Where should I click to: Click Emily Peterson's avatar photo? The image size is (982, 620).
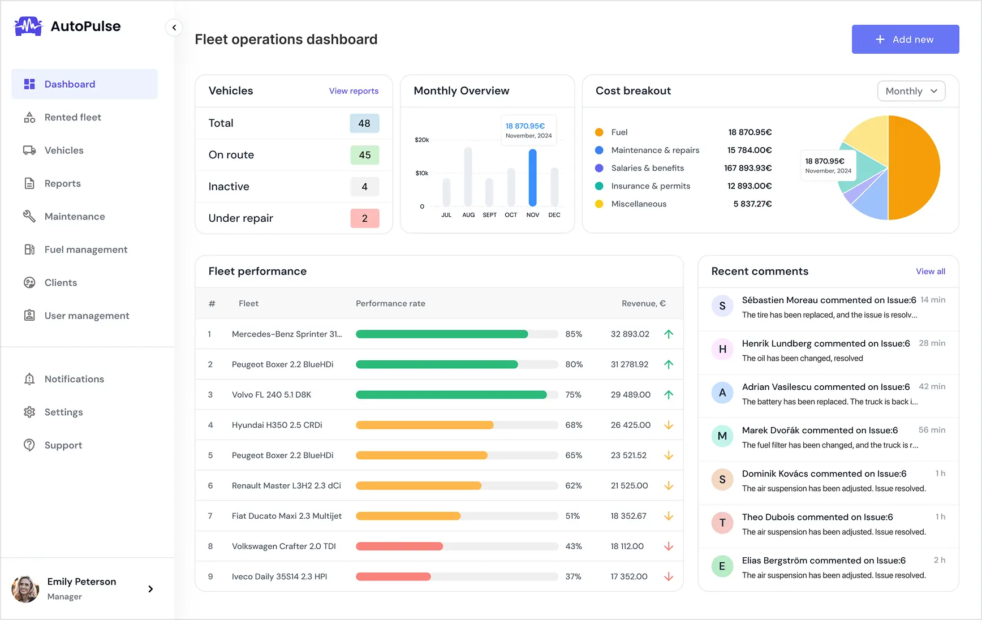[x=25, y=589]
